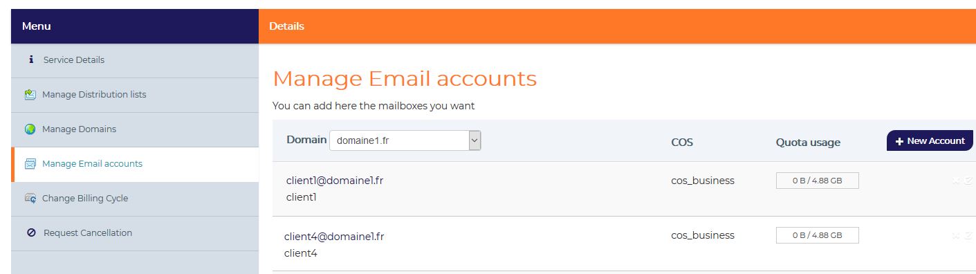Click the edit icon for client4@domaine1.fr
Screen dimensions: 976x274
click(x=968, y=236)
